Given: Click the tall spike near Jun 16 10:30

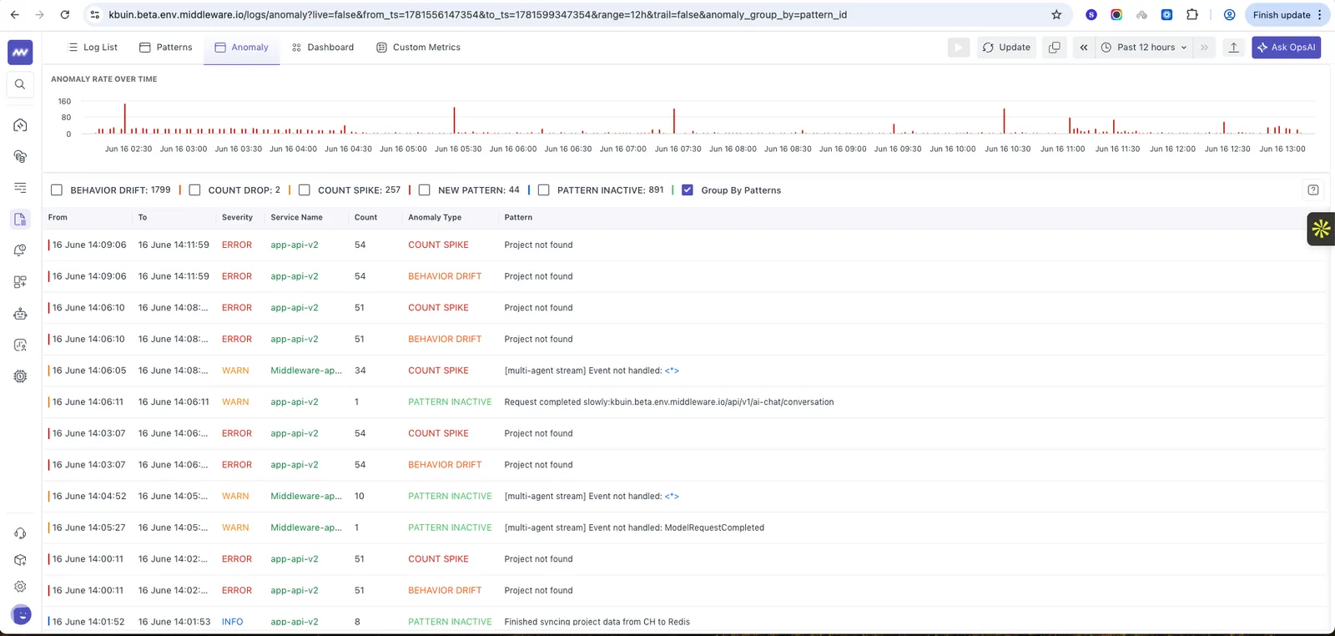Looking at the screenshot, I should point(1004,121).
